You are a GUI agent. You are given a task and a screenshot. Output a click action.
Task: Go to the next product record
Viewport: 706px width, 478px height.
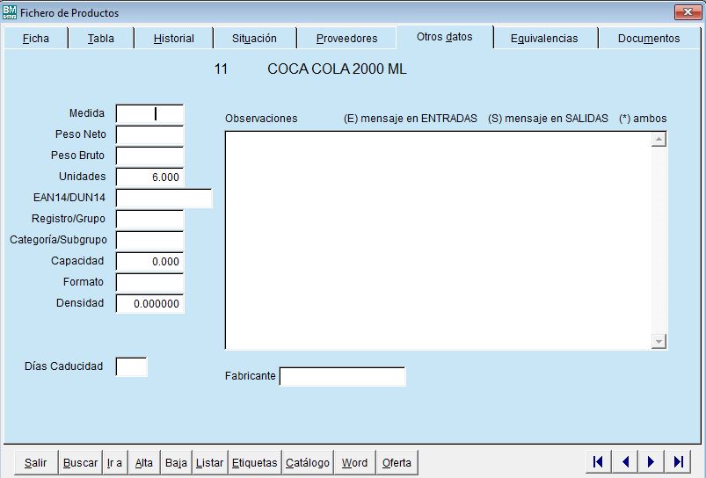[651, 462]
